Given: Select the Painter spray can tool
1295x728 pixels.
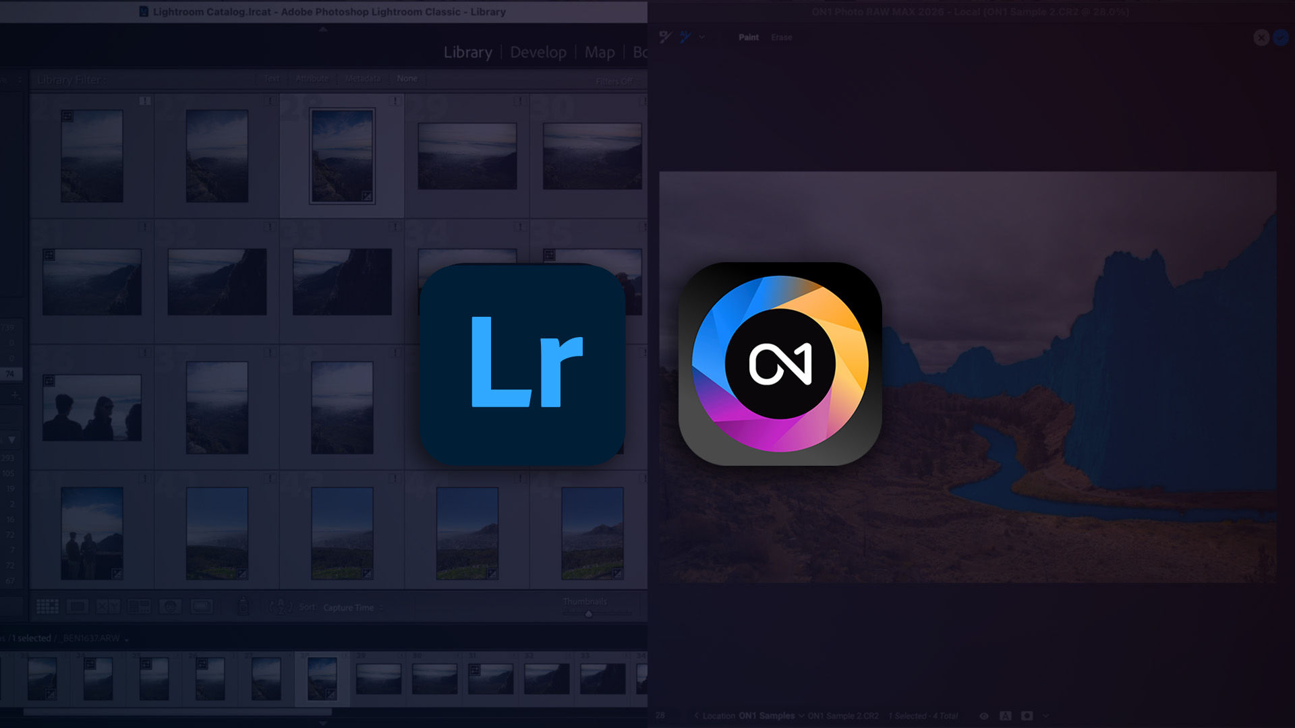Looking at the screenshot, I should pos(243,607).
